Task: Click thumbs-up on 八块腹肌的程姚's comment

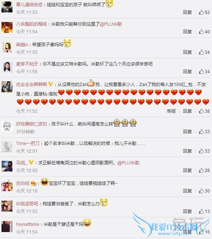Action: (204, 32)
